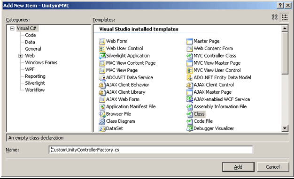The height and width of the screenshot is (179, 294).
Task: Click the 'Debugger Visualizer' template label
Action: 214,128
